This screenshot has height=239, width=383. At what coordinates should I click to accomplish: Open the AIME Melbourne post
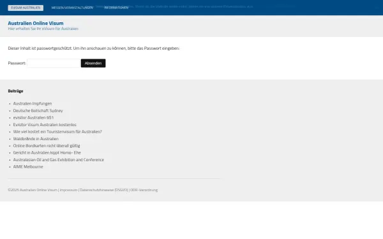[x=28, y=167]
